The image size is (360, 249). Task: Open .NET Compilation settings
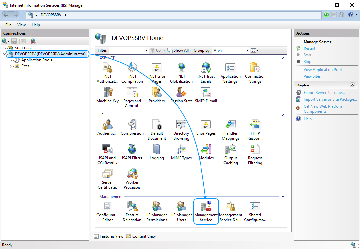[132, 73]
